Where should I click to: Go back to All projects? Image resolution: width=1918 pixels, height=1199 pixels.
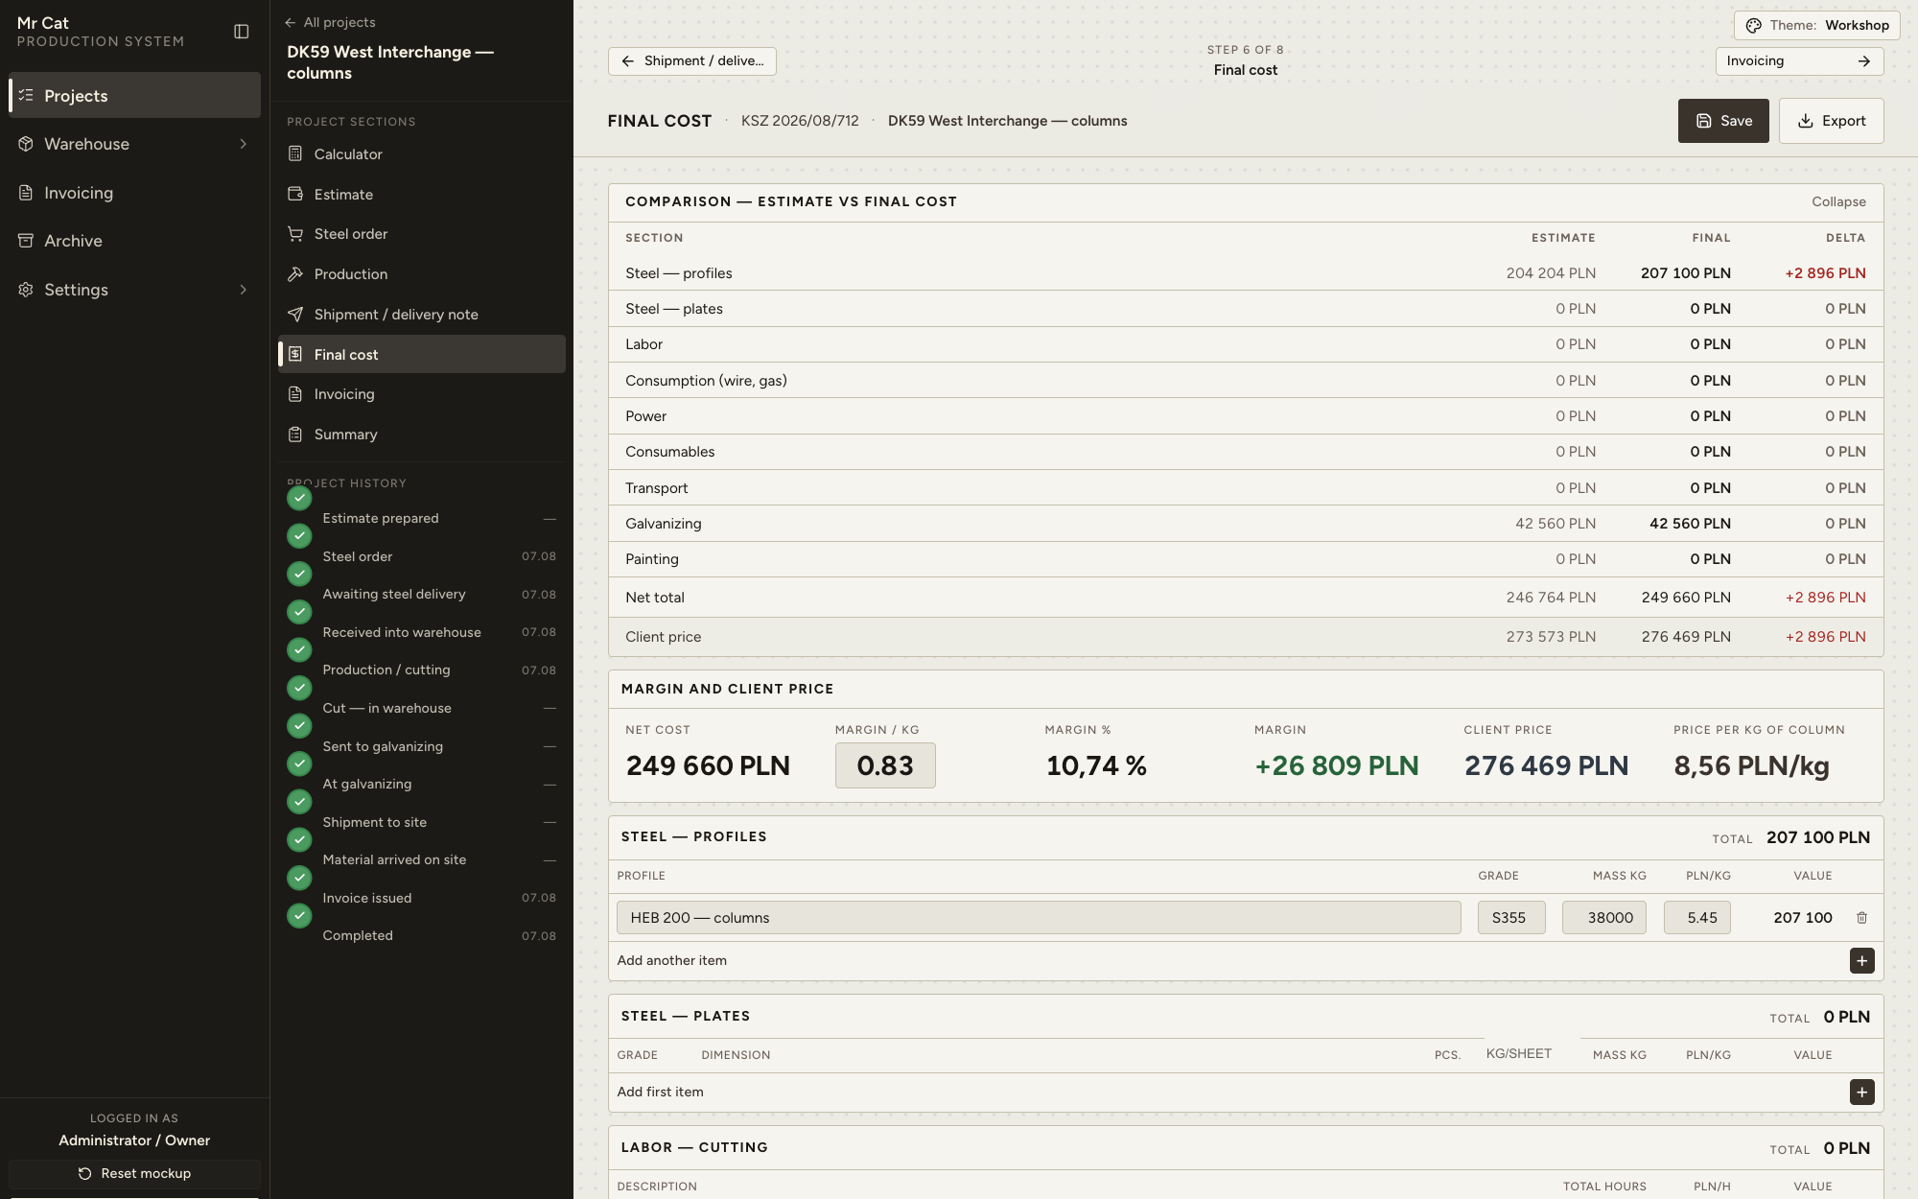click(330, 22)
